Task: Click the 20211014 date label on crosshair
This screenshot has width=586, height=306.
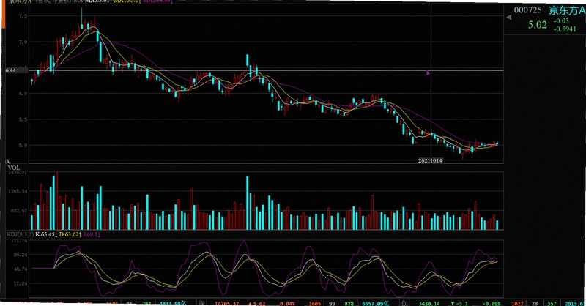Action: tap(430, 160)
